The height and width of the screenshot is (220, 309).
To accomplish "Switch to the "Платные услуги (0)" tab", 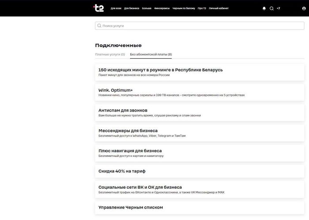I will pos(110,55).
